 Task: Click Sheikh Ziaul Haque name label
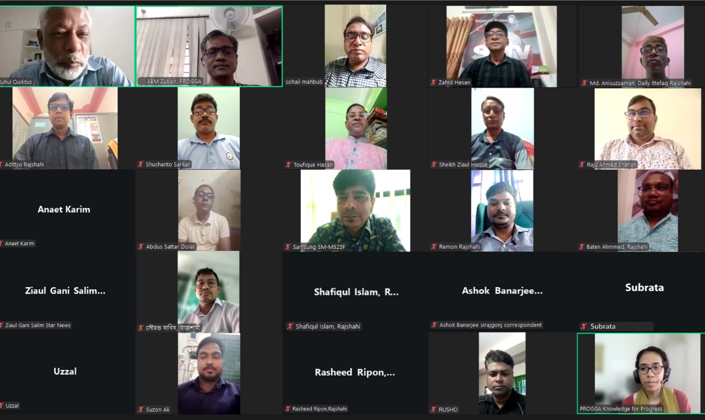(x=463, y=165)
